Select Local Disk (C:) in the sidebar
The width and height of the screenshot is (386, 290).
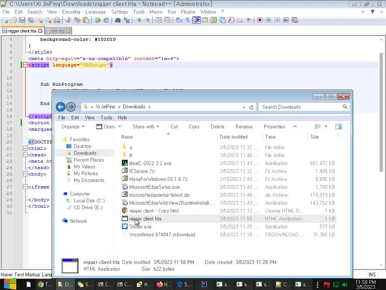(x=89, y=201)
